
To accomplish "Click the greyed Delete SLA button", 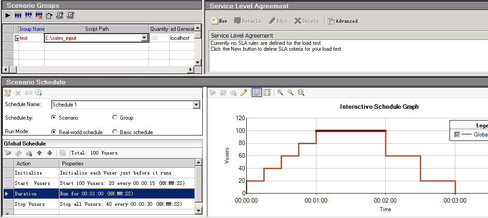I will pyautogui.click(x=306, y=21).
